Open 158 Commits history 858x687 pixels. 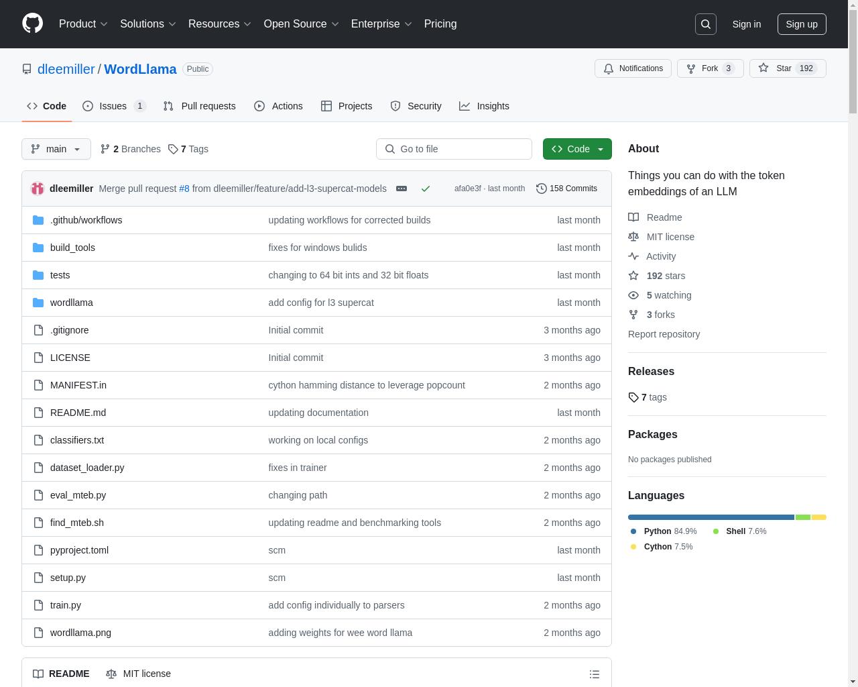coord(566,189)
